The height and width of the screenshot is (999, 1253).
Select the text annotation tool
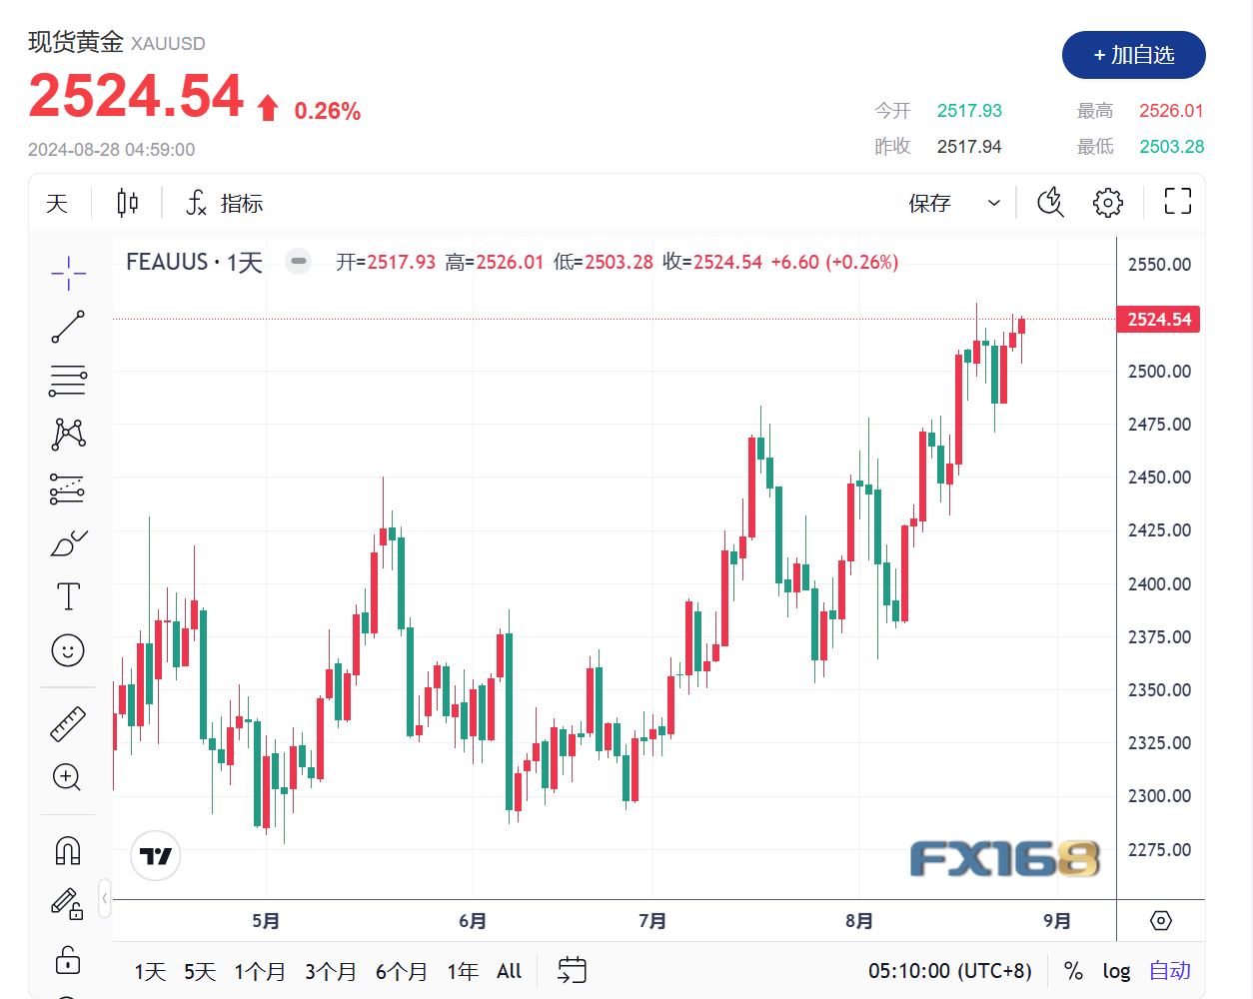[68, 596]
